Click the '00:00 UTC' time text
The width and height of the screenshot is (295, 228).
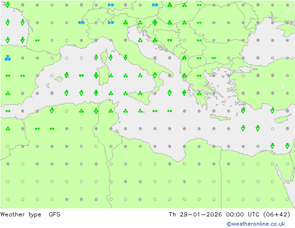[x=244, y=214]
